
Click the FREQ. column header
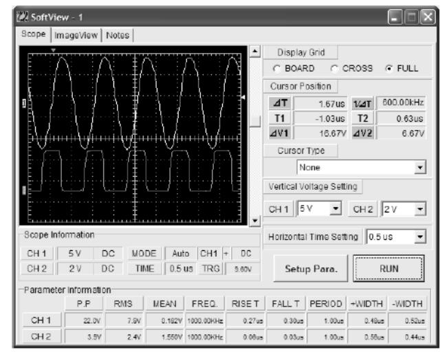tap(204, 304)
